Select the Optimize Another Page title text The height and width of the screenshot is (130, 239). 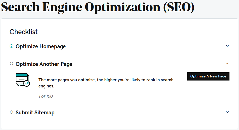(x=44, y=64)
